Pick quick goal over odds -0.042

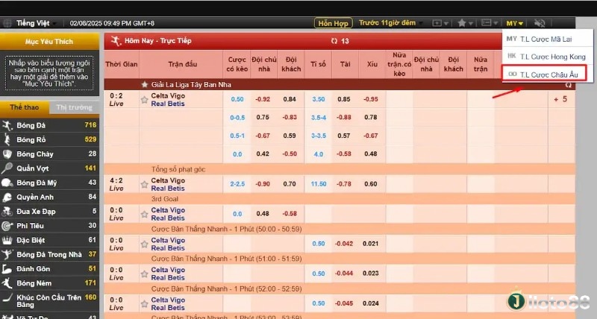[x=344, y=244]
